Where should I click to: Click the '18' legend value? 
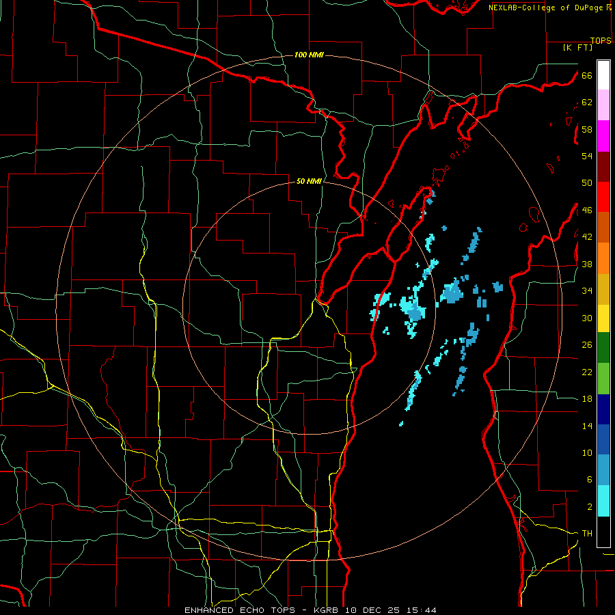click(x=587, y=399)
